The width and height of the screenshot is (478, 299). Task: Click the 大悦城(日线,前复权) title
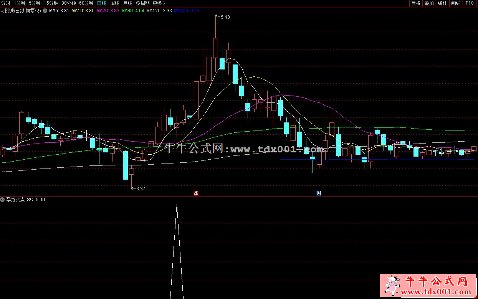(x=21, y=11)
